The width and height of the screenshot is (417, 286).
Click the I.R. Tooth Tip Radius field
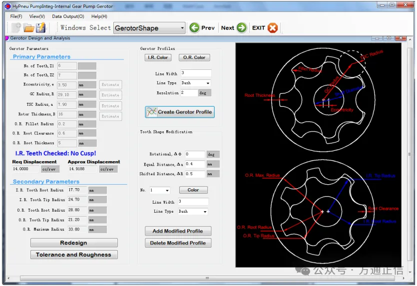pos(77,200)
